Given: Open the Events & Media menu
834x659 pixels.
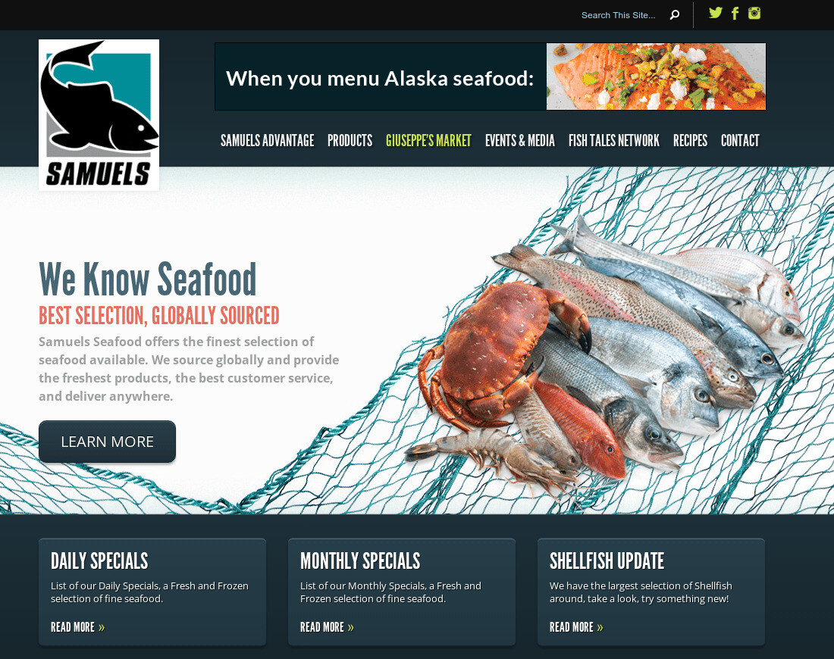Looking at the screenshot, I should click(519, 140).
